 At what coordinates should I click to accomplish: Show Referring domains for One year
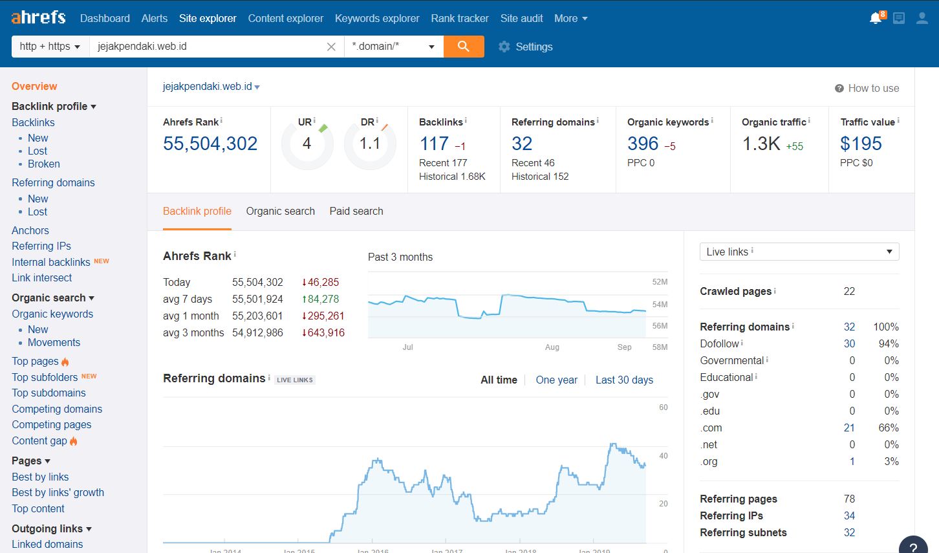[x=557, y=380]
